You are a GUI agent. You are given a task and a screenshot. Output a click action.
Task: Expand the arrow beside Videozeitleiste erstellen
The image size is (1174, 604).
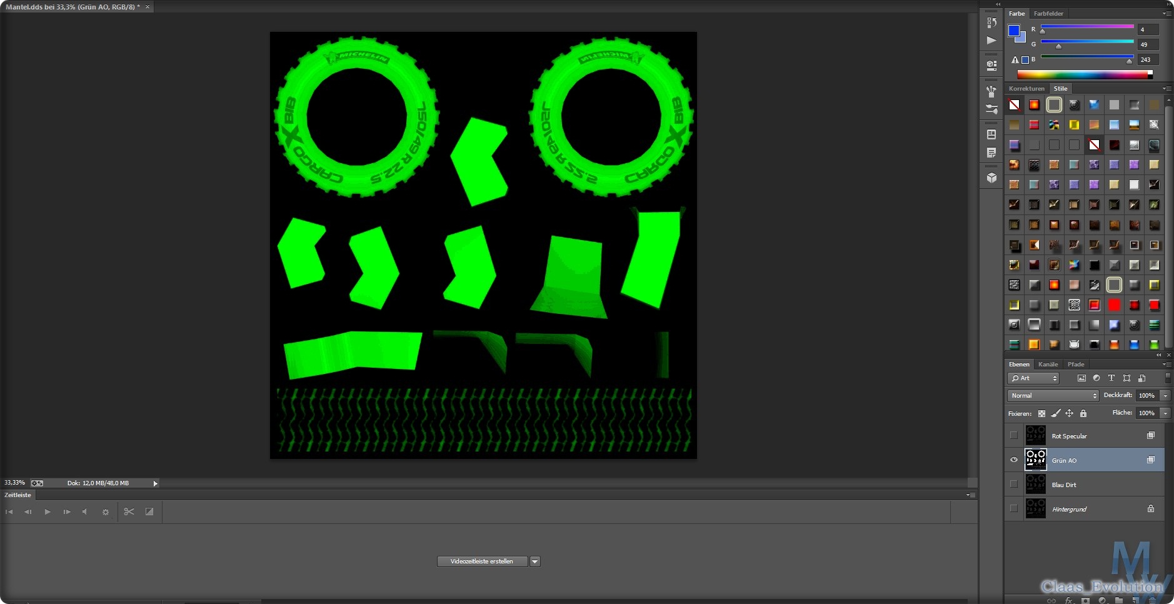(x=535, y=561)
